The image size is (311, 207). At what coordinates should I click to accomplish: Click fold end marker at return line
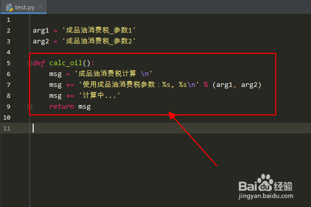point(30,107)
